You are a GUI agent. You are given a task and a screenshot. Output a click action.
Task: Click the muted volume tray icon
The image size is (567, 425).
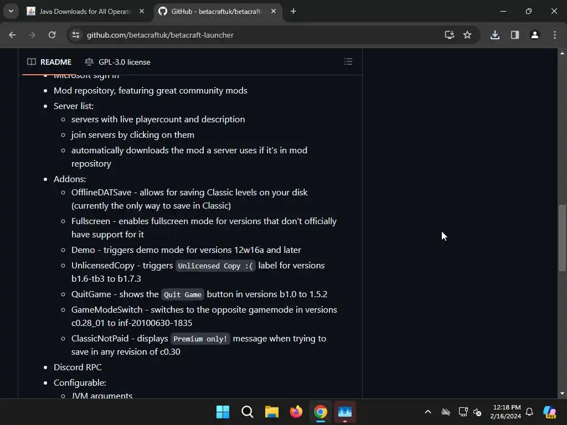(x=478, y=412)
